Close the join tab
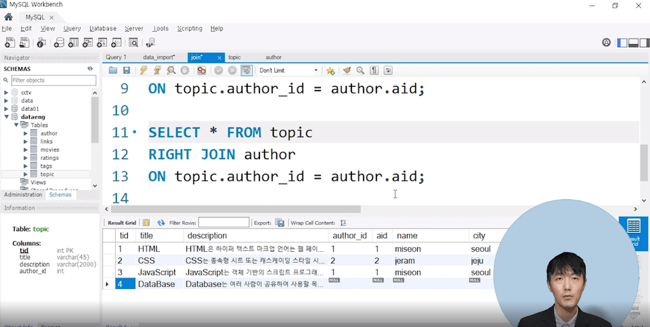This screenshot has width=650, height=327. pyautogui.click(x=219, y=58)
